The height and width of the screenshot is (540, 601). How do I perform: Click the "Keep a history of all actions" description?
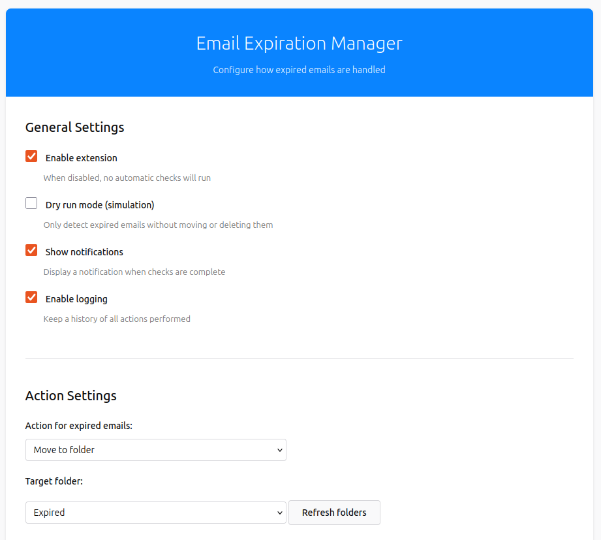[117, 319]
